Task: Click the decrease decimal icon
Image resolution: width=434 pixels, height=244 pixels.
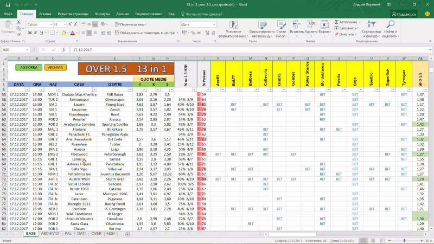Action: coord(213,33)
